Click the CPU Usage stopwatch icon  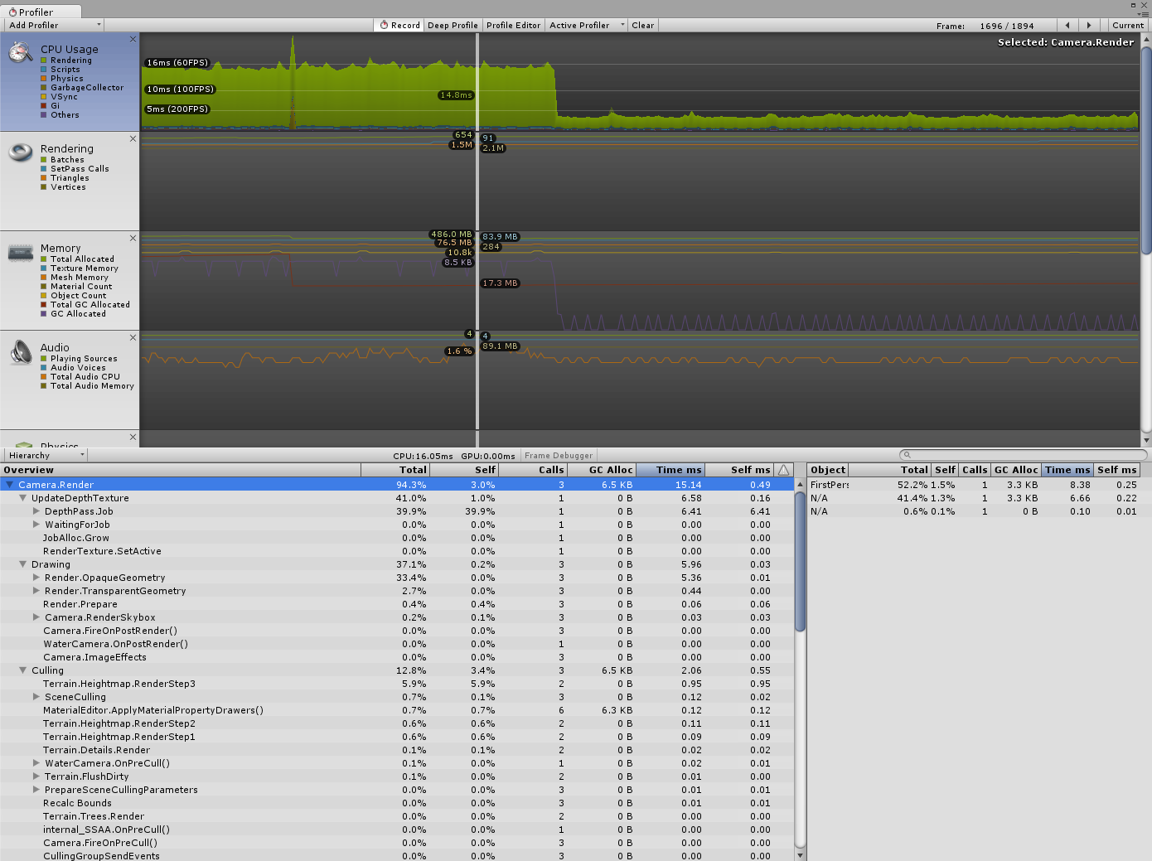[x=20, y=53]
